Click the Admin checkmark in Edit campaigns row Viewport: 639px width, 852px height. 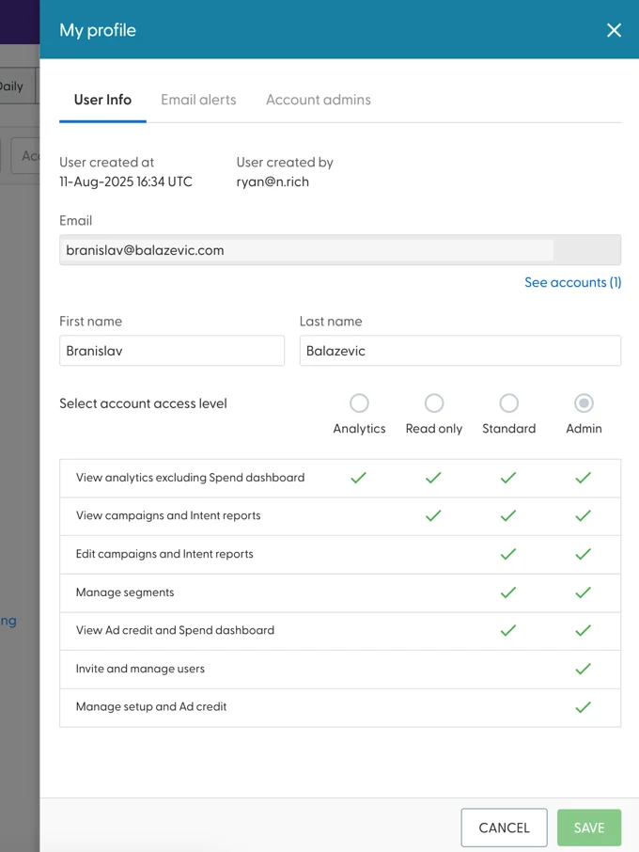(583, 554)
